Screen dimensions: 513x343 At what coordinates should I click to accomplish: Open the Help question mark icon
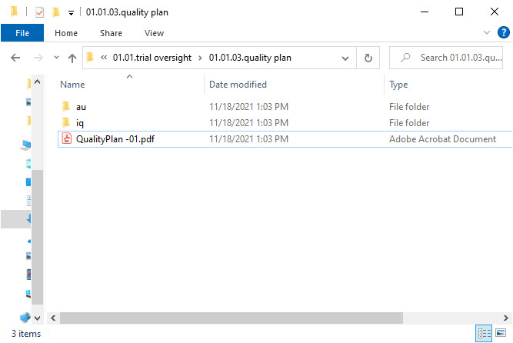503,33
